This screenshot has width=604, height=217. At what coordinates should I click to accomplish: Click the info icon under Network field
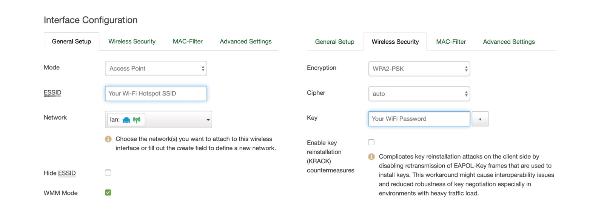(108, 139)
